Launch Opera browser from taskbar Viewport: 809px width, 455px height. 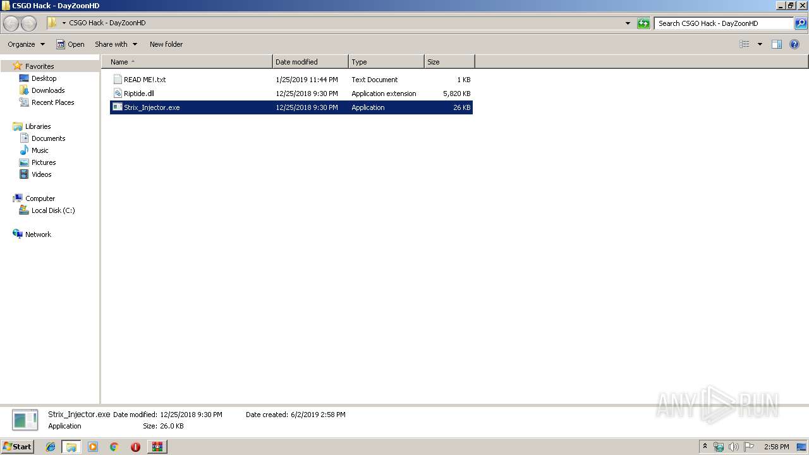tap(135, 447)
